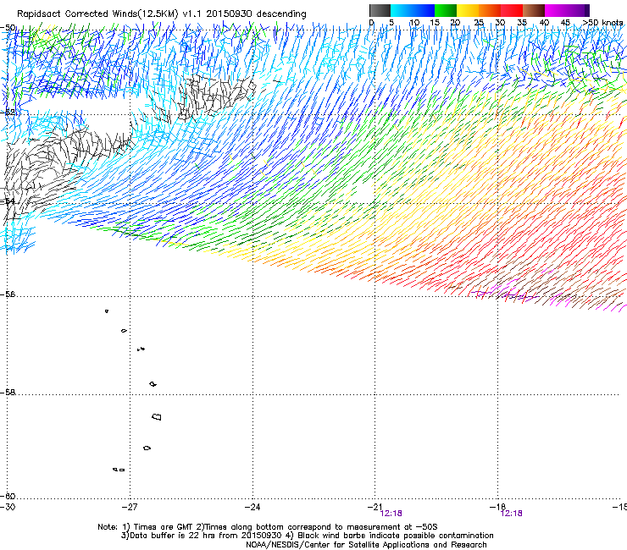Click the -21 longitude axis label
Screen dimensions: 627x550
pos(375,507)
